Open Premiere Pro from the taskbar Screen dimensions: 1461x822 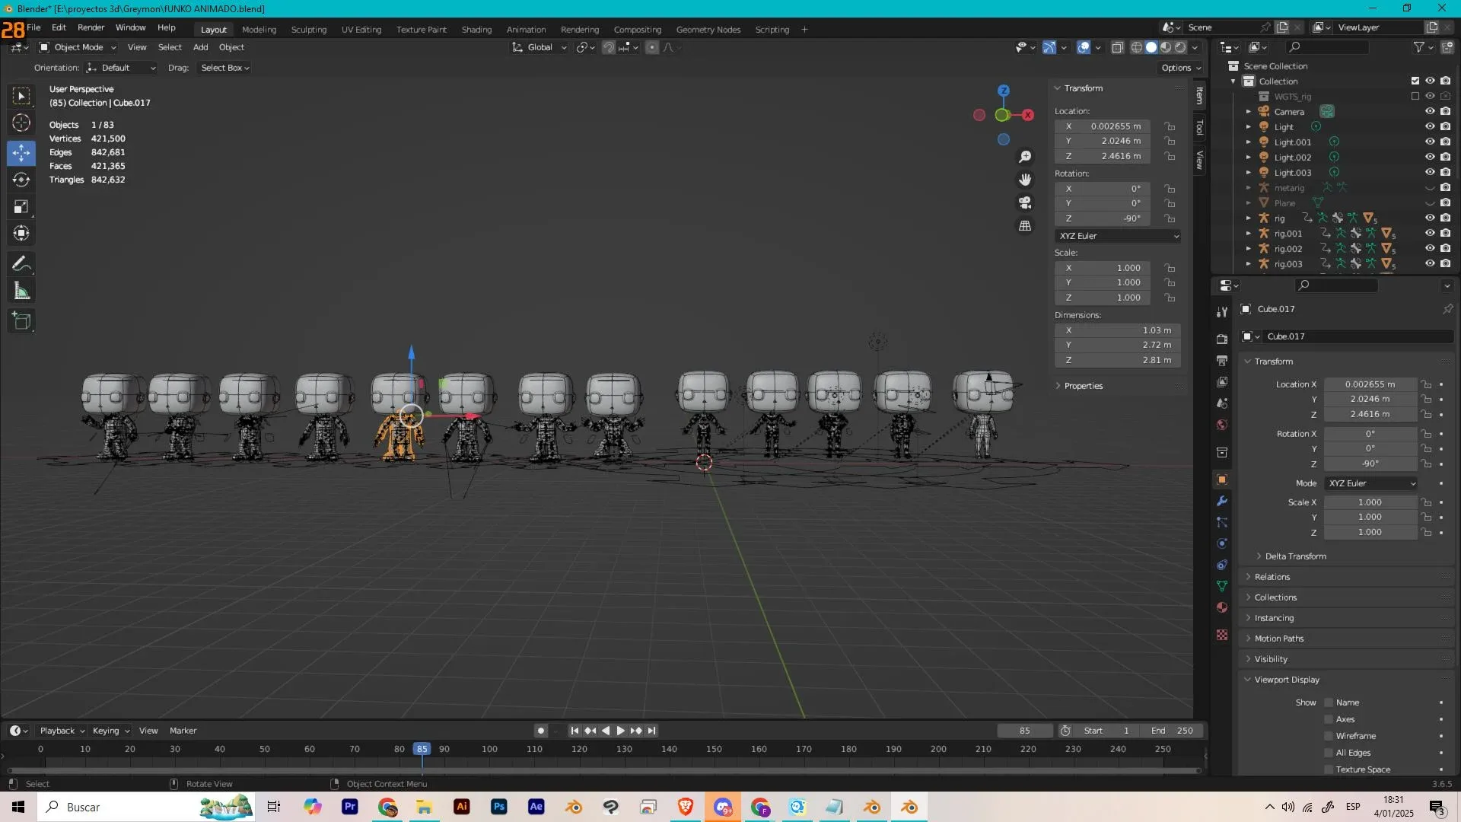349,807
